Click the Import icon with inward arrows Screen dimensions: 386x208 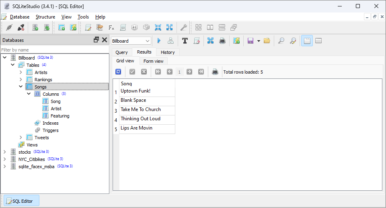pos(158,27)
